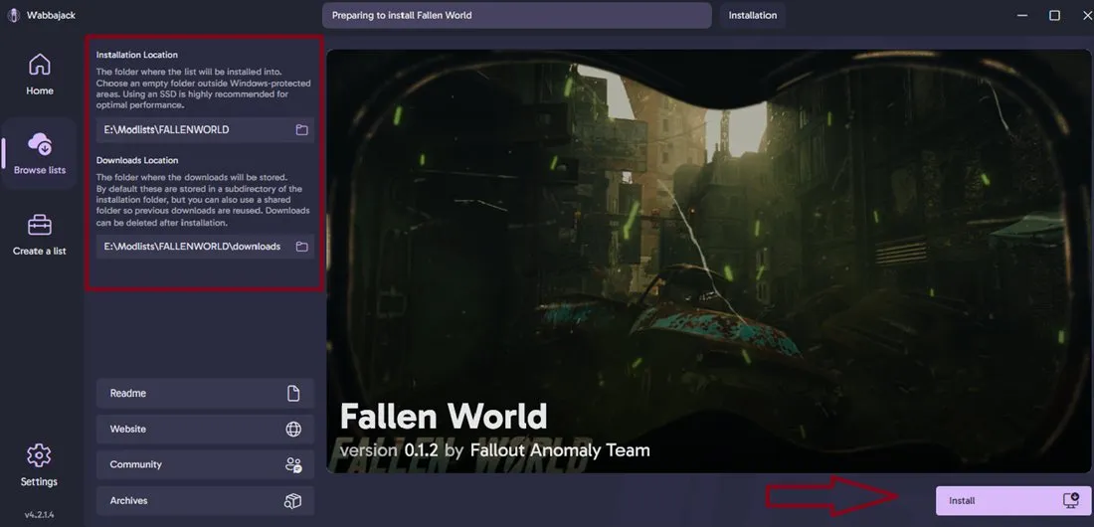Click 'Preparing to install Fallen World' status bar

[x=516, y=15]
